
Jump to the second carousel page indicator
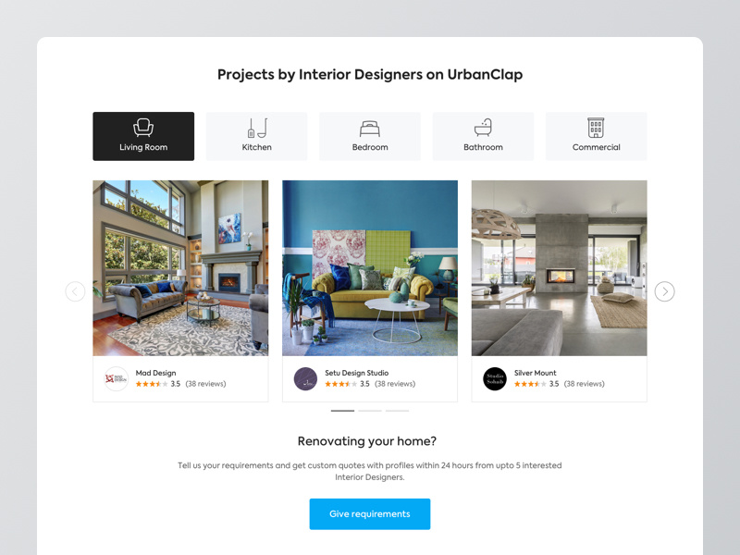(370, 411)
